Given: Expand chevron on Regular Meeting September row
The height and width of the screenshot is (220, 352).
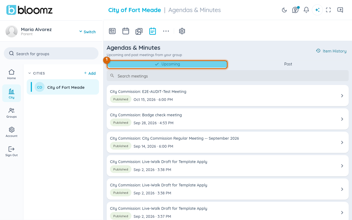Looking at the screenshot, I should (342, 142).
